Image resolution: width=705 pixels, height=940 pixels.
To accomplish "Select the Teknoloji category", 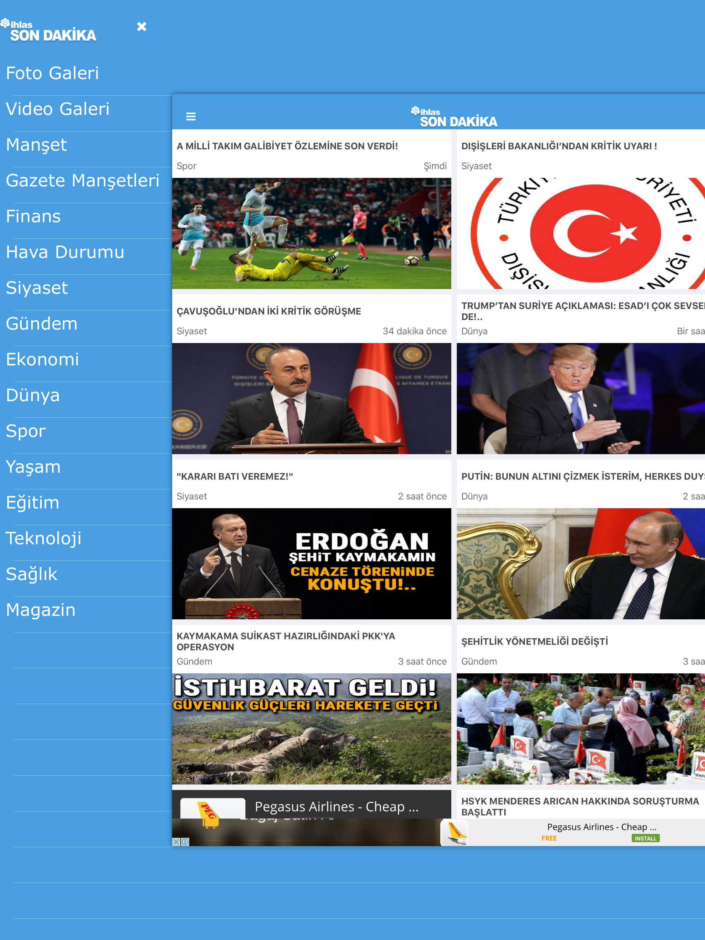I will coord(43,538).
